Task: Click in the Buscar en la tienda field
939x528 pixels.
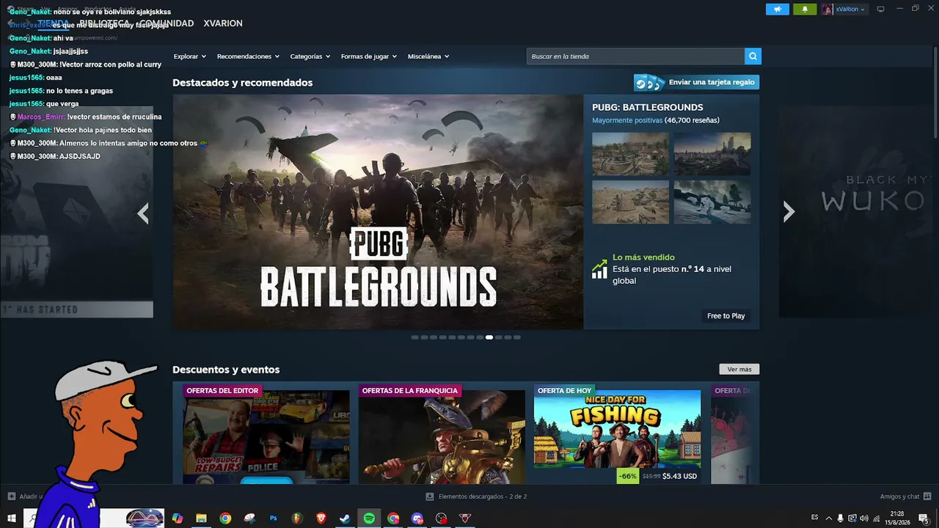Action: click(635, 56)
